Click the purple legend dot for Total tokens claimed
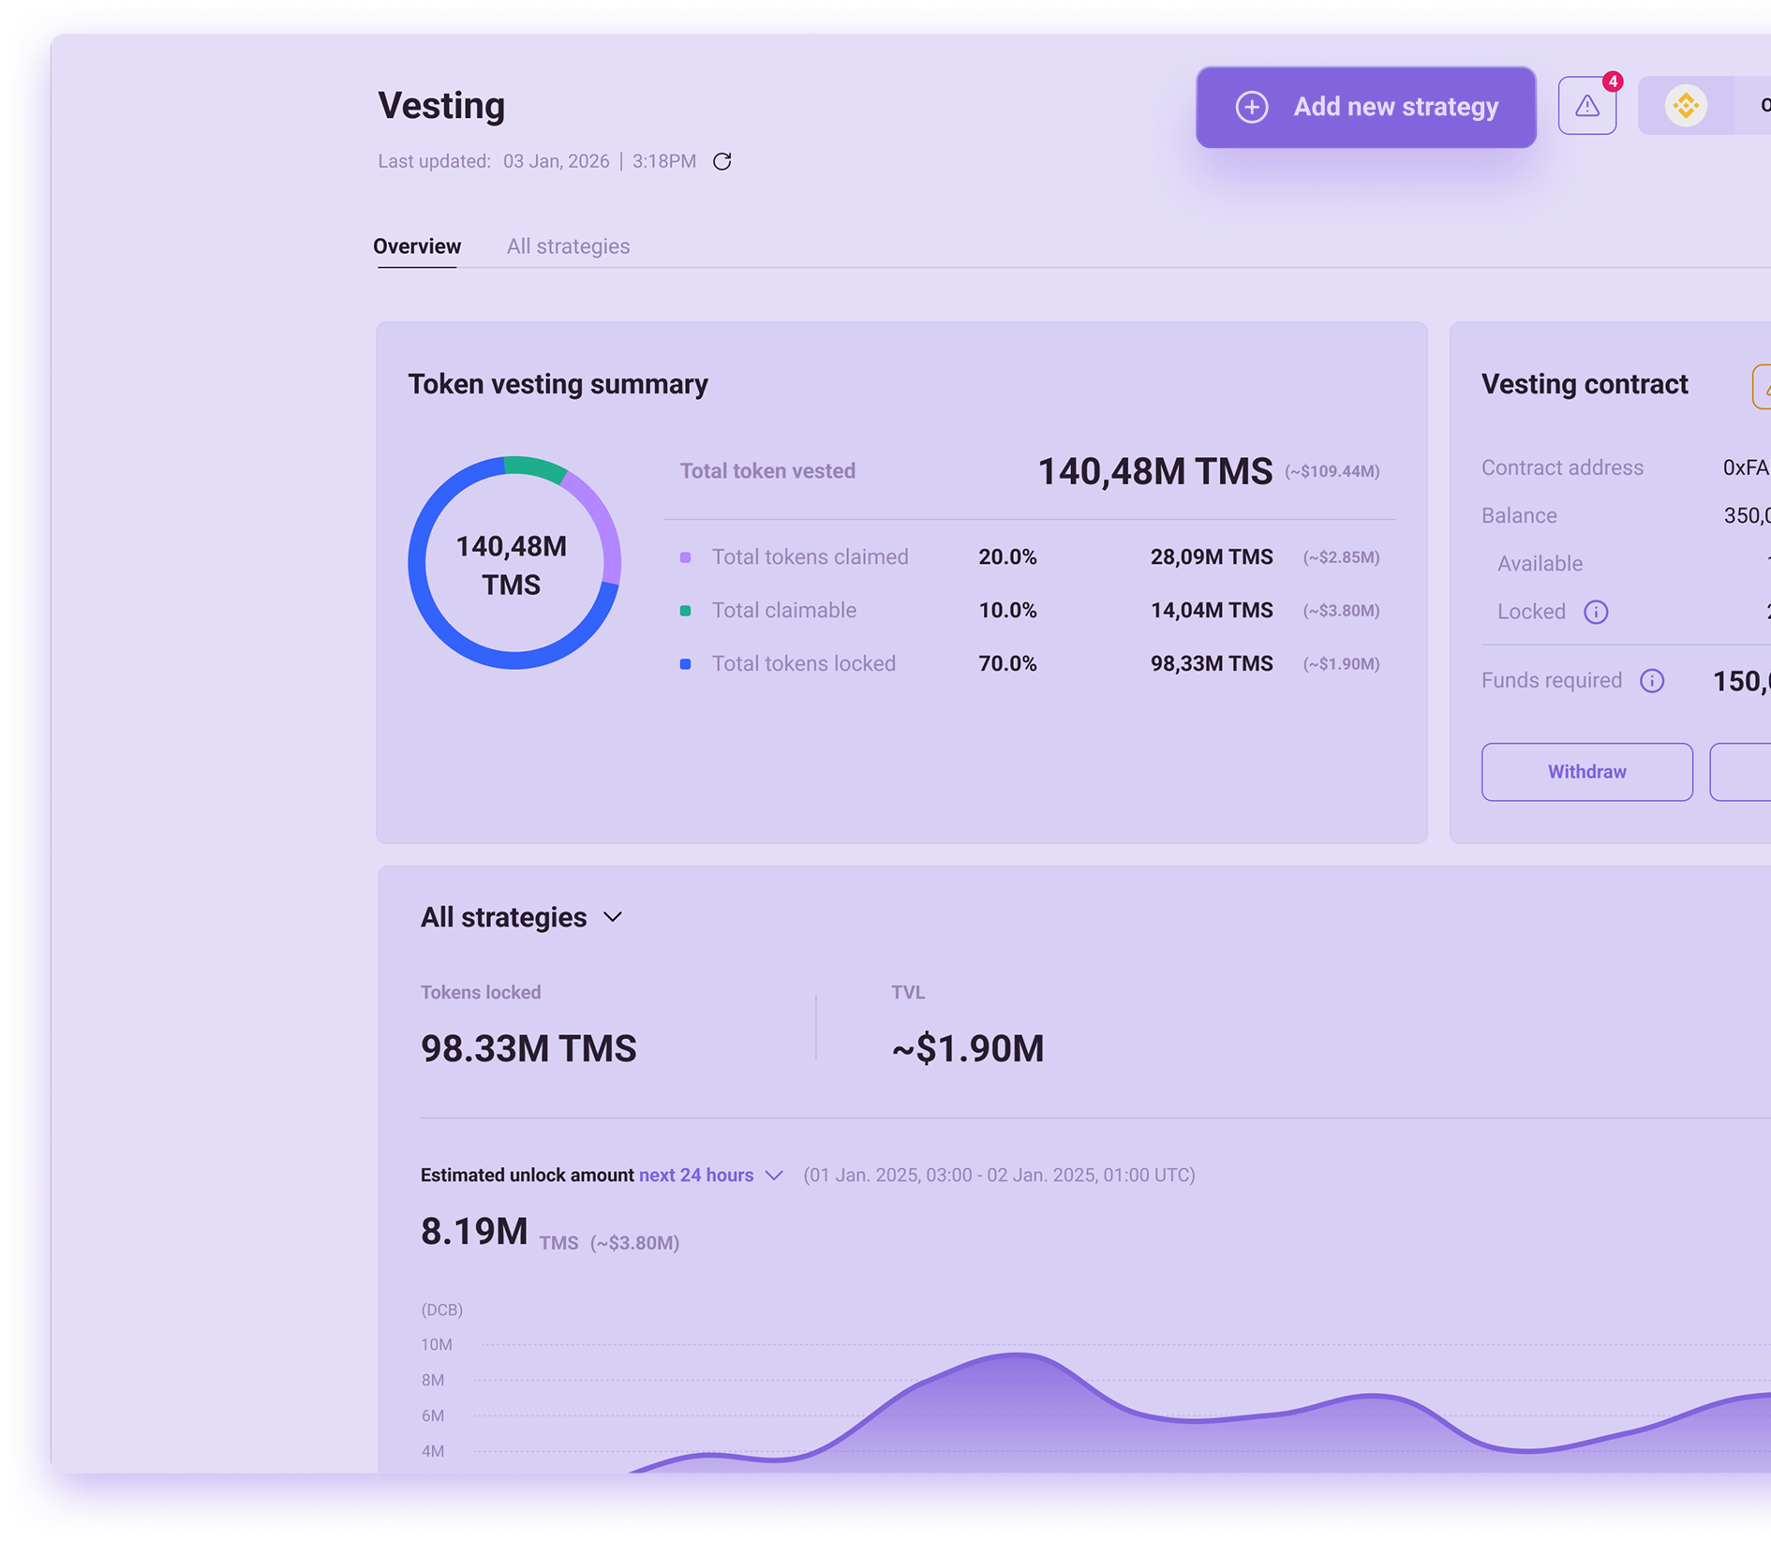This screenshot has height=1541, width=1771. 687,556
